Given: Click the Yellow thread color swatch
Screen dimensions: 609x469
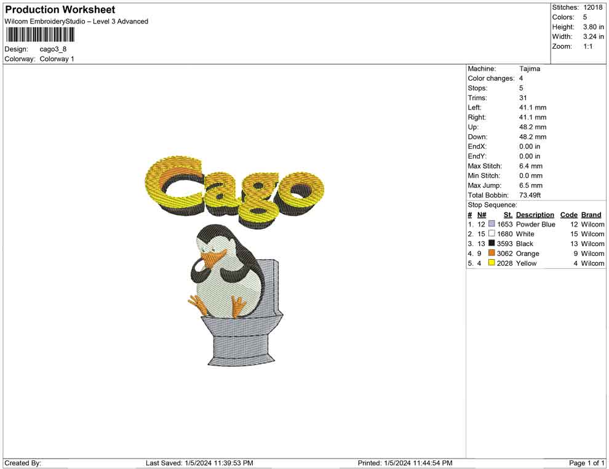Looking at the screenshot, I should pyautogui.click(x=492, y=263).
